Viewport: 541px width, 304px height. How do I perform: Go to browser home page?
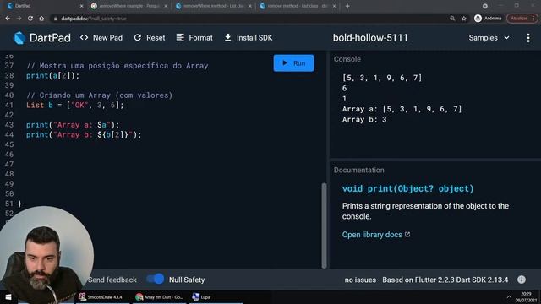[41, 19]
